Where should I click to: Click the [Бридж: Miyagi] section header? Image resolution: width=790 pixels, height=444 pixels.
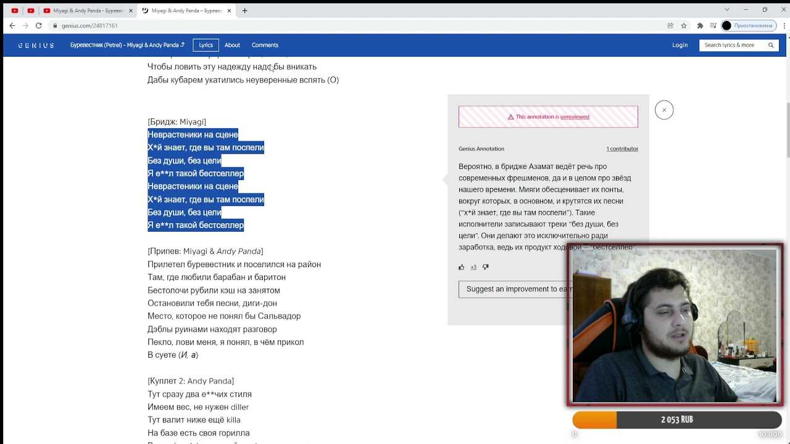177,121
